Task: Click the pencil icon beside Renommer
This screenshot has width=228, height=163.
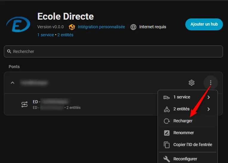Action: tap(167, 133)
